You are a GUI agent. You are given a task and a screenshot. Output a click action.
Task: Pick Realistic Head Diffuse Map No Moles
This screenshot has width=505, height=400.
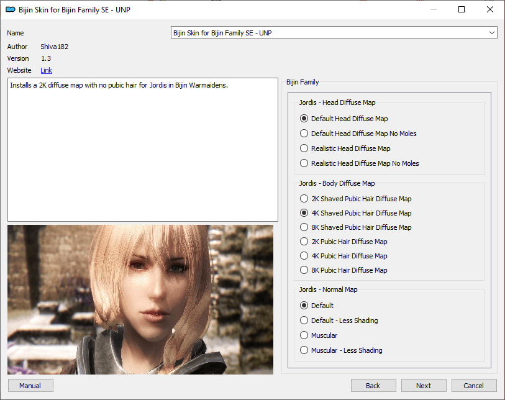[x=359, y=163]
